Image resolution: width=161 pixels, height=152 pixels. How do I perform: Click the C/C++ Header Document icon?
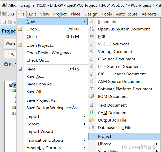tap(92, 74)
